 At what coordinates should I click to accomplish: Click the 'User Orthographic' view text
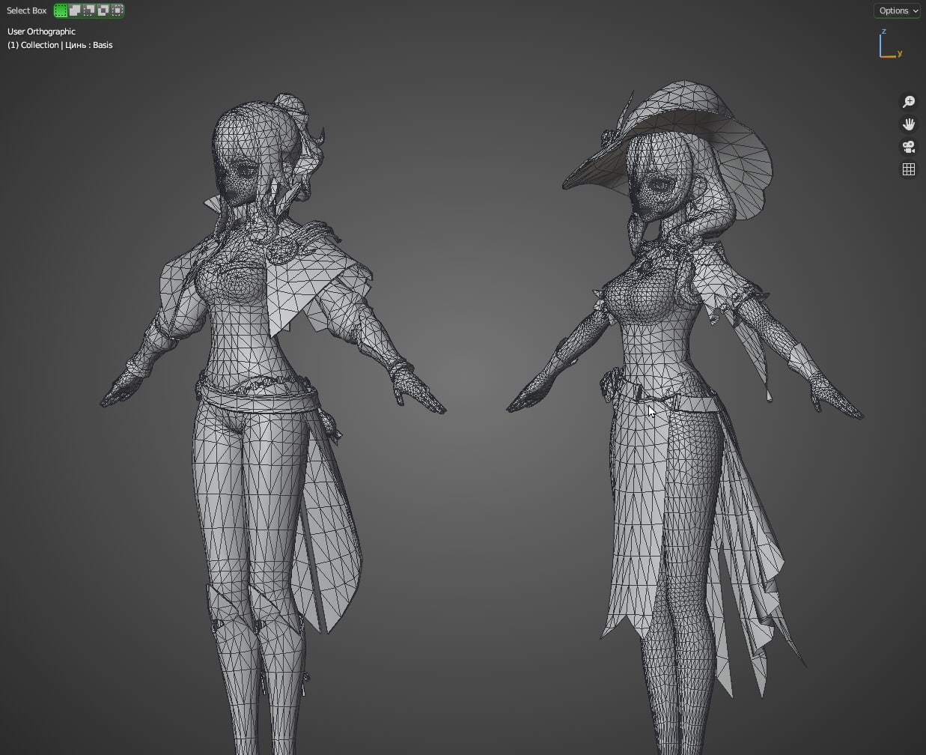point(41,31)
